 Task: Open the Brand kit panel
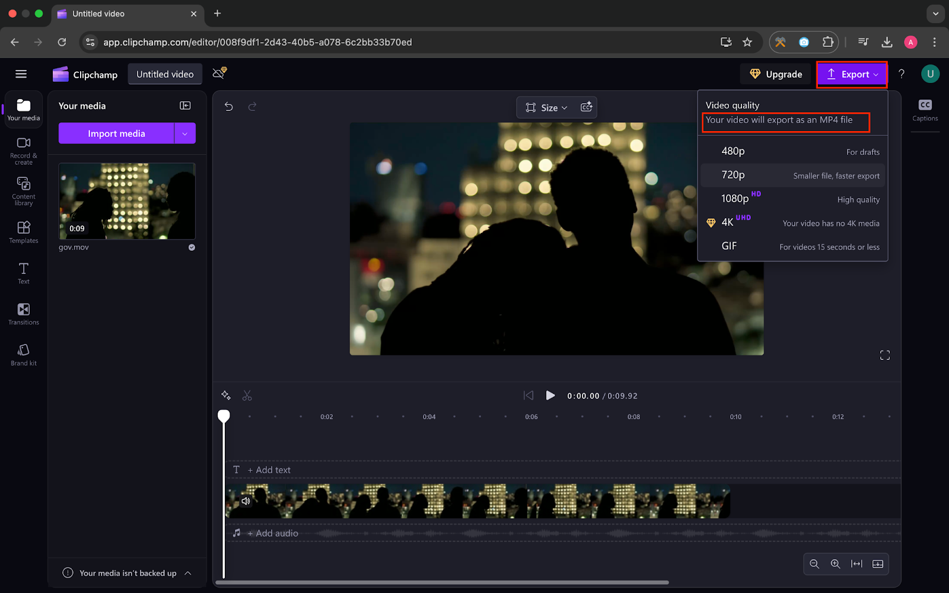tap(24, 355)
